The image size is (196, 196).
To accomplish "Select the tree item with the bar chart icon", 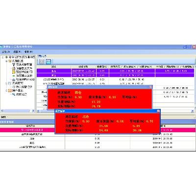I will [23, 79].
